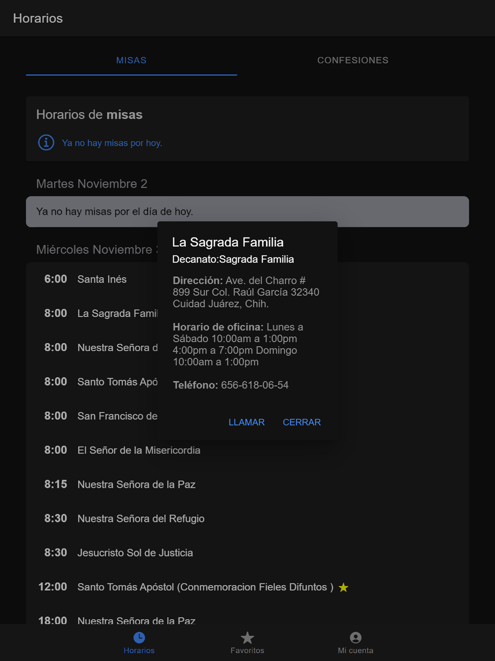Viewport: 495px width, 661px height.
Task: Open the 12:00 Santo Tomás Apóstol mass entry
Action: coord(247,587)
